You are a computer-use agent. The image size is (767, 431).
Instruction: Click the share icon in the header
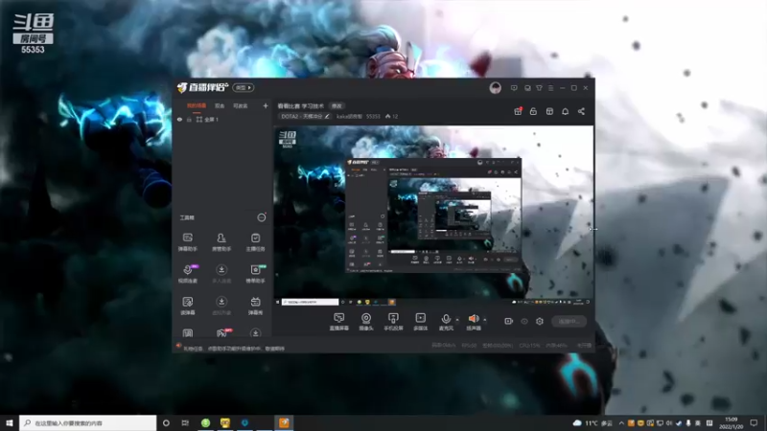(x=581, y=111)
